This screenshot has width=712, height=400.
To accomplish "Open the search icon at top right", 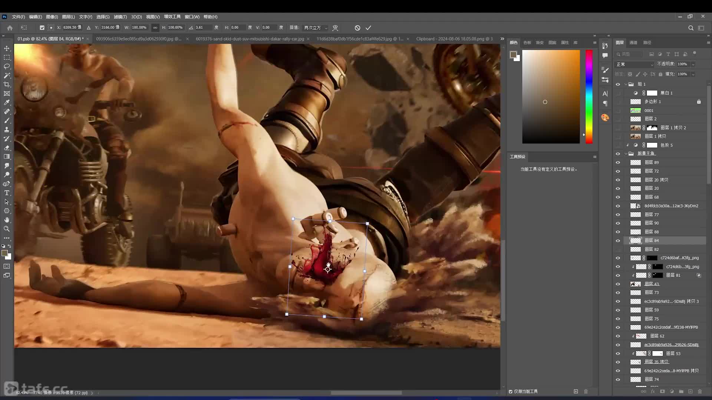I will [x=691, y=28].
